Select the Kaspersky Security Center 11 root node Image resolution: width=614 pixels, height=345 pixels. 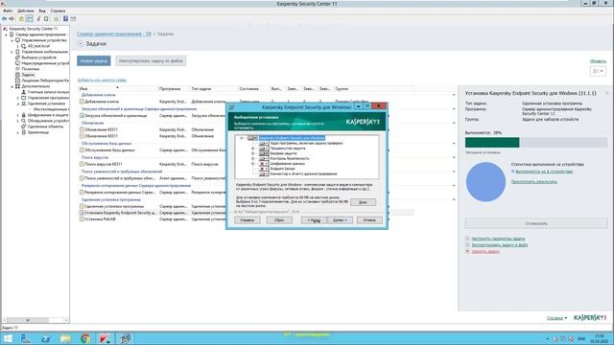[34, 29]
